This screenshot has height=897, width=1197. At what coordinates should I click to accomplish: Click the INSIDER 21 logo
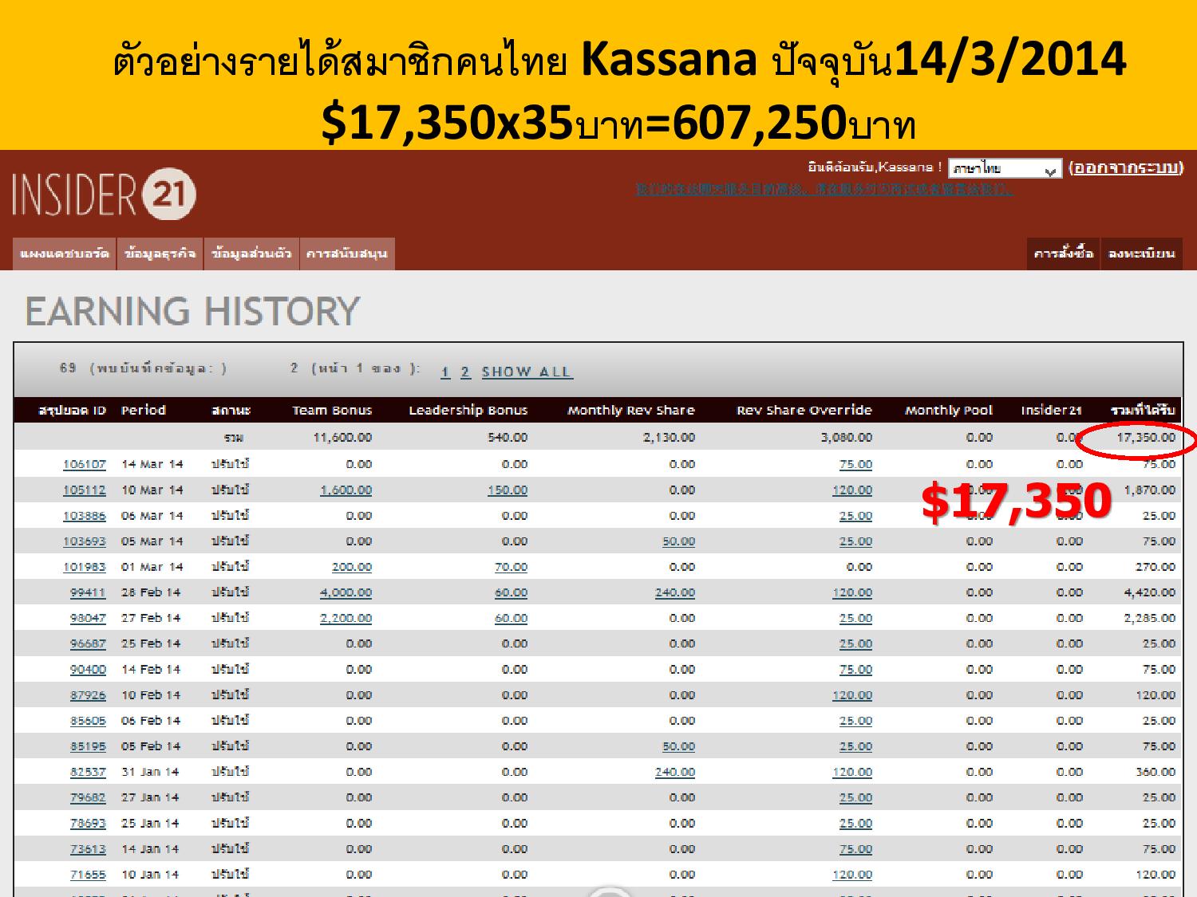(104, 194)
